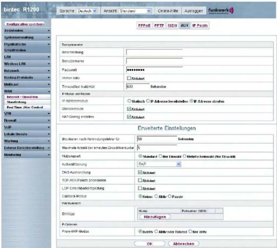This screenshot has height=248, width=277.
Task: Select Aktiv oder Ruhend radio
Action: pos(156,231)
